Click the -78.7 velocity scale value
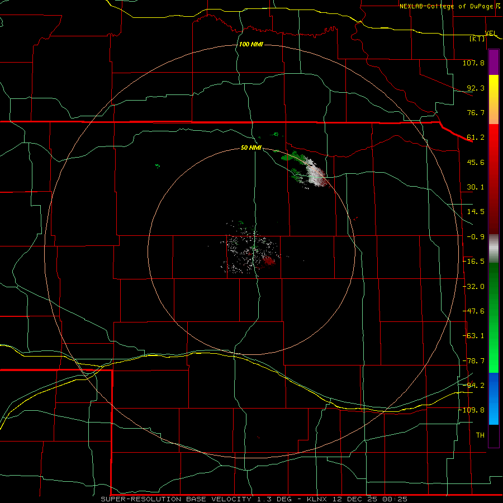The width and height of the screenshot is (503, 503). [473, 361]
